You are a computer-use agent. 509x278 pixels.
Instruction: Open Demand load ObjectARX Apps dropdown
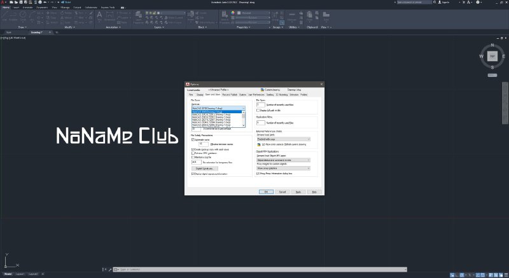283,160
